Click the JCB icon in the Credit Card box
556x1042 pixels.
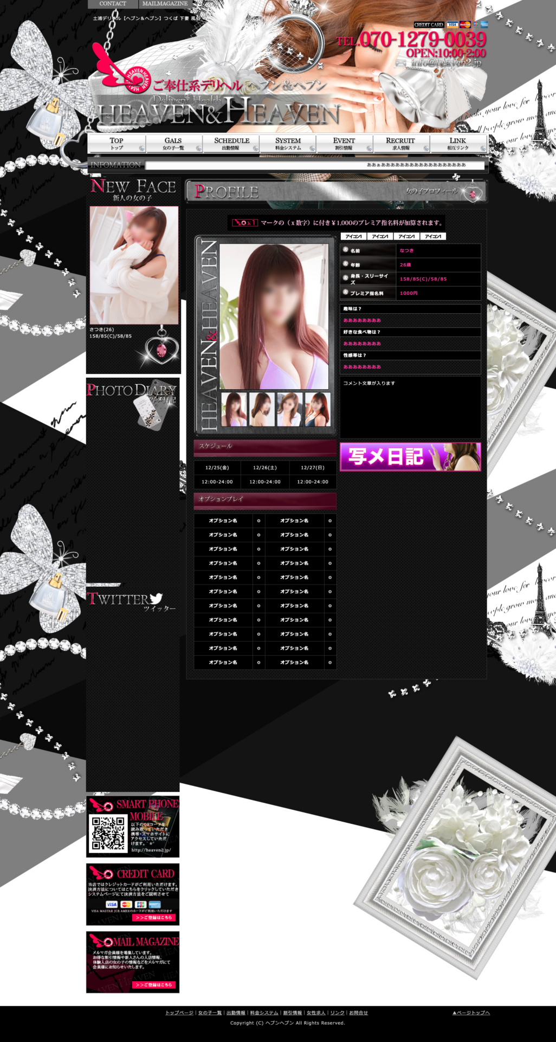(x=141, y=904)
